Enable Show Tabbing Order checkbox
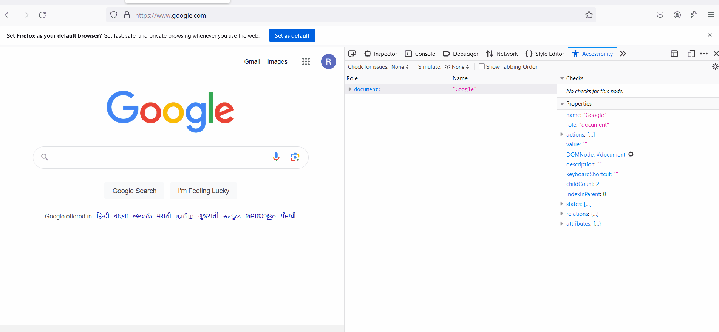The width and height of the screenshot is (719, 332). pos(482,66)
